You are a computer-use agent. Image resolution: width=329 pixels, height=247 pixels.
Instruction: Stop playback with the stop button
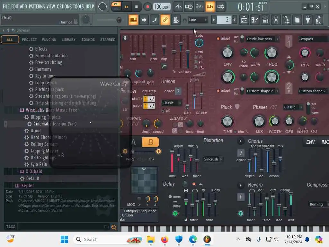[136, 7]
